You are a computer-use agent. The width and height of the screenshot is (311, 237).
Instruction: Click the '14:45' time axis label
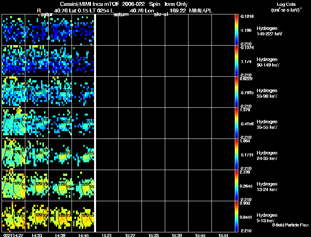click(83, 235)
